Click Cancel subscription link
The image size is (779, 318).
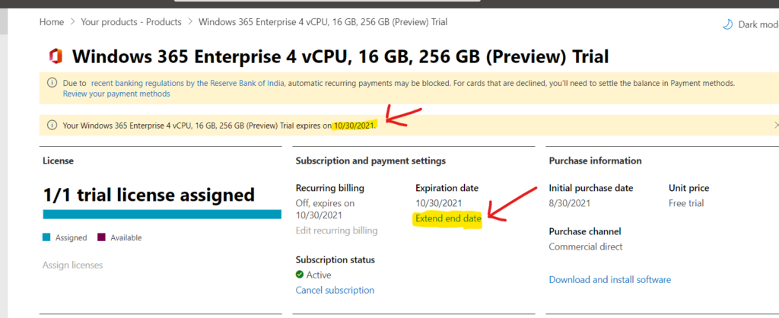coord(335,290)
